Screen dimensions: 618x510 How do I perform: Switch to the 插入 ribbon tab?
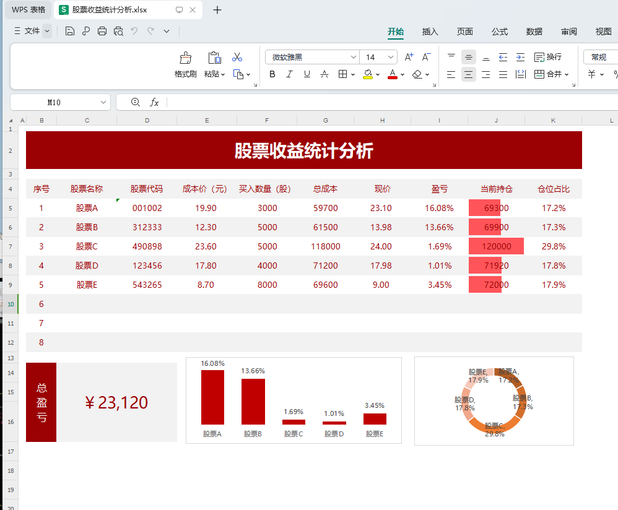tap(430, 32)
